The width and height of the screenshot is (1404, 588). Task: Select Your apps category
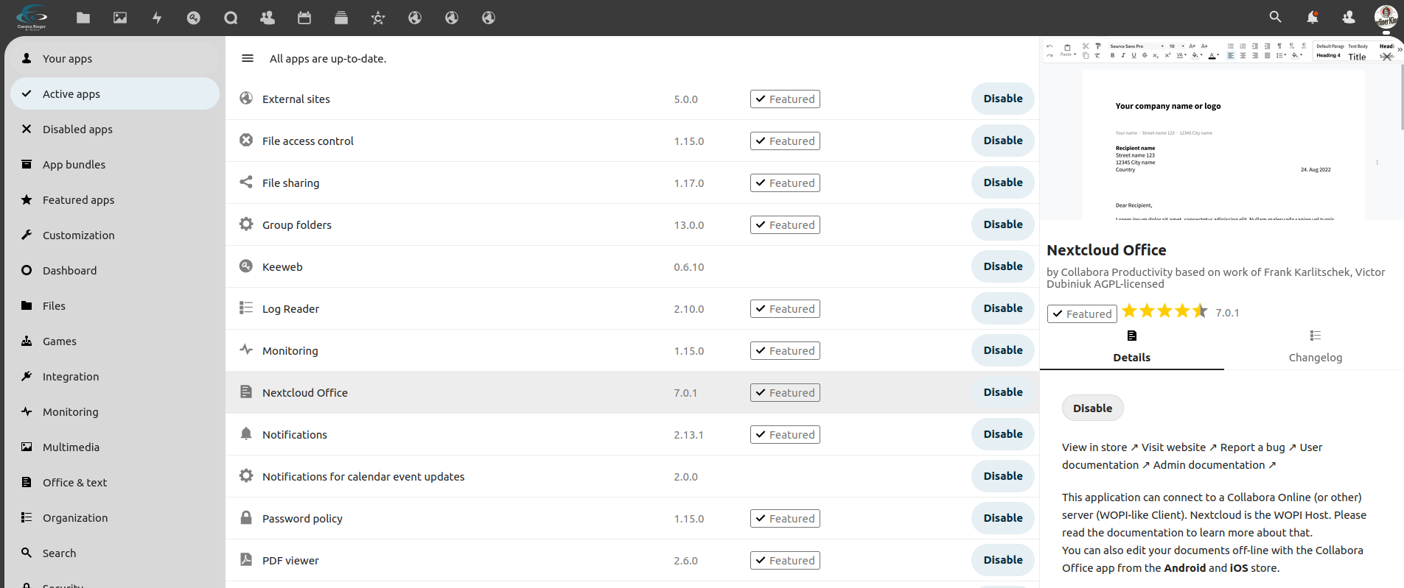click(x=115, y=59)
